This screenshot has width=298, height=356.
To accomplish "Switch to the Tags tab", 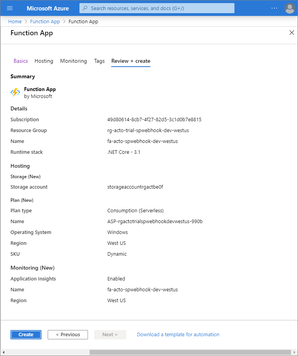I will [100, 61].
